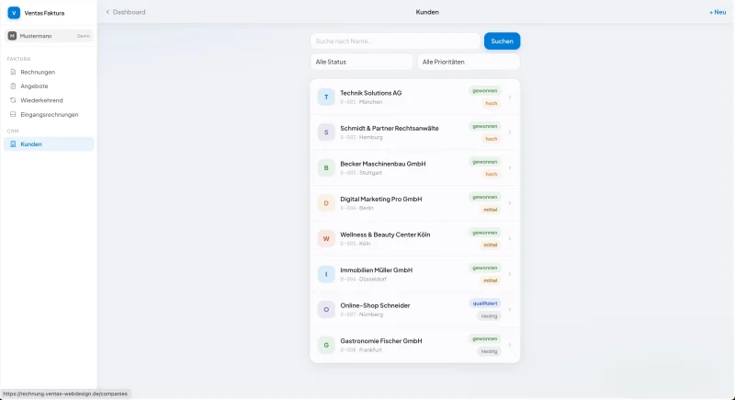
Task: Open the Online-Shop Schneider name
Action: [375, 305]
